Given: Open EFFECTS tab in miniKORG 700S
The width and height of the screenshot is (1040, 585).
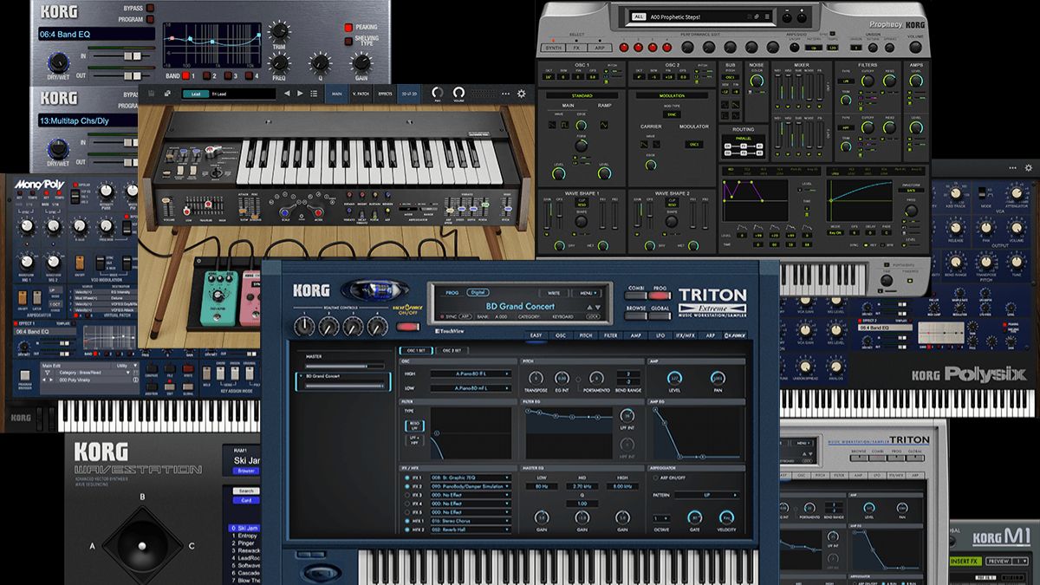Looking at the screenshot, I should tap(385, 94).
